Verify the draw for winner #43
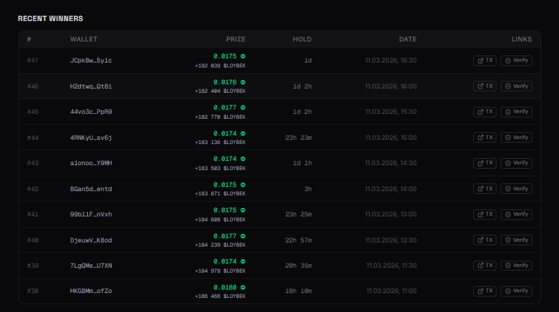Screen dimensions: 559x312 (x=516, y=163)
